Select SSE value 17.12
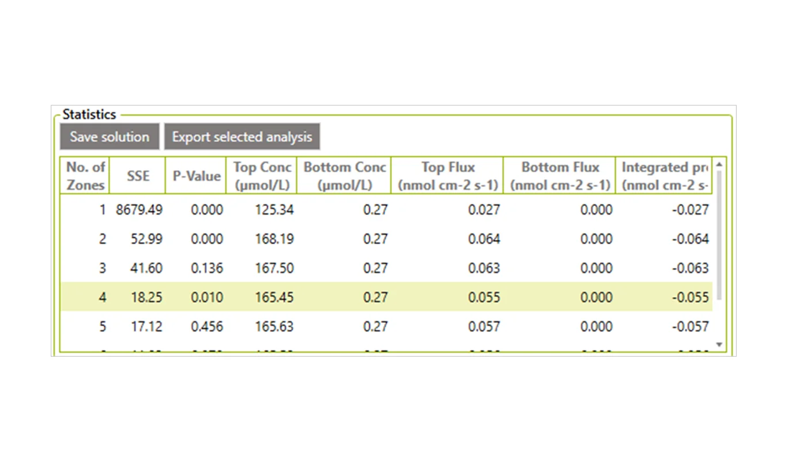This screenshot has width=807, height=461. pos(146,326)
